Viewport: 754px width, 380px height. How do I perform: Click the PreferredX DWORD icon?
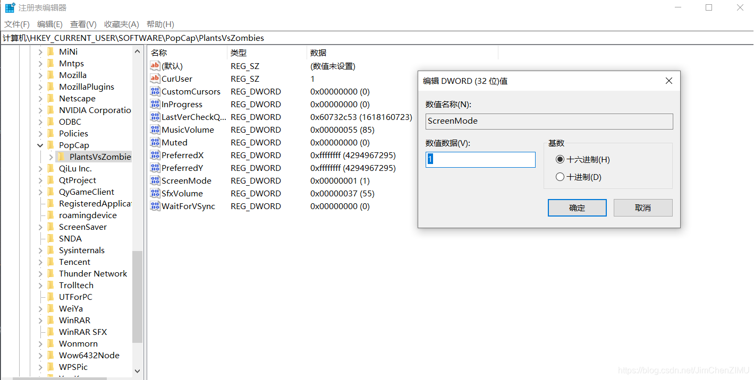coord(155,155)
